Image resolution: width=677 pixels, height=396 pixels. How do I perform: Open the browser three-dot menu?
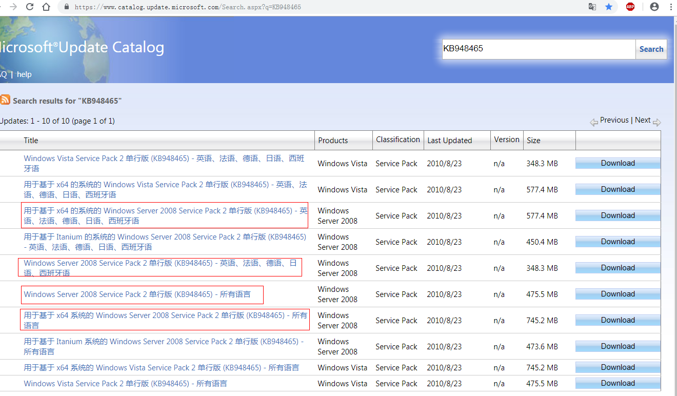click(671, 7)
